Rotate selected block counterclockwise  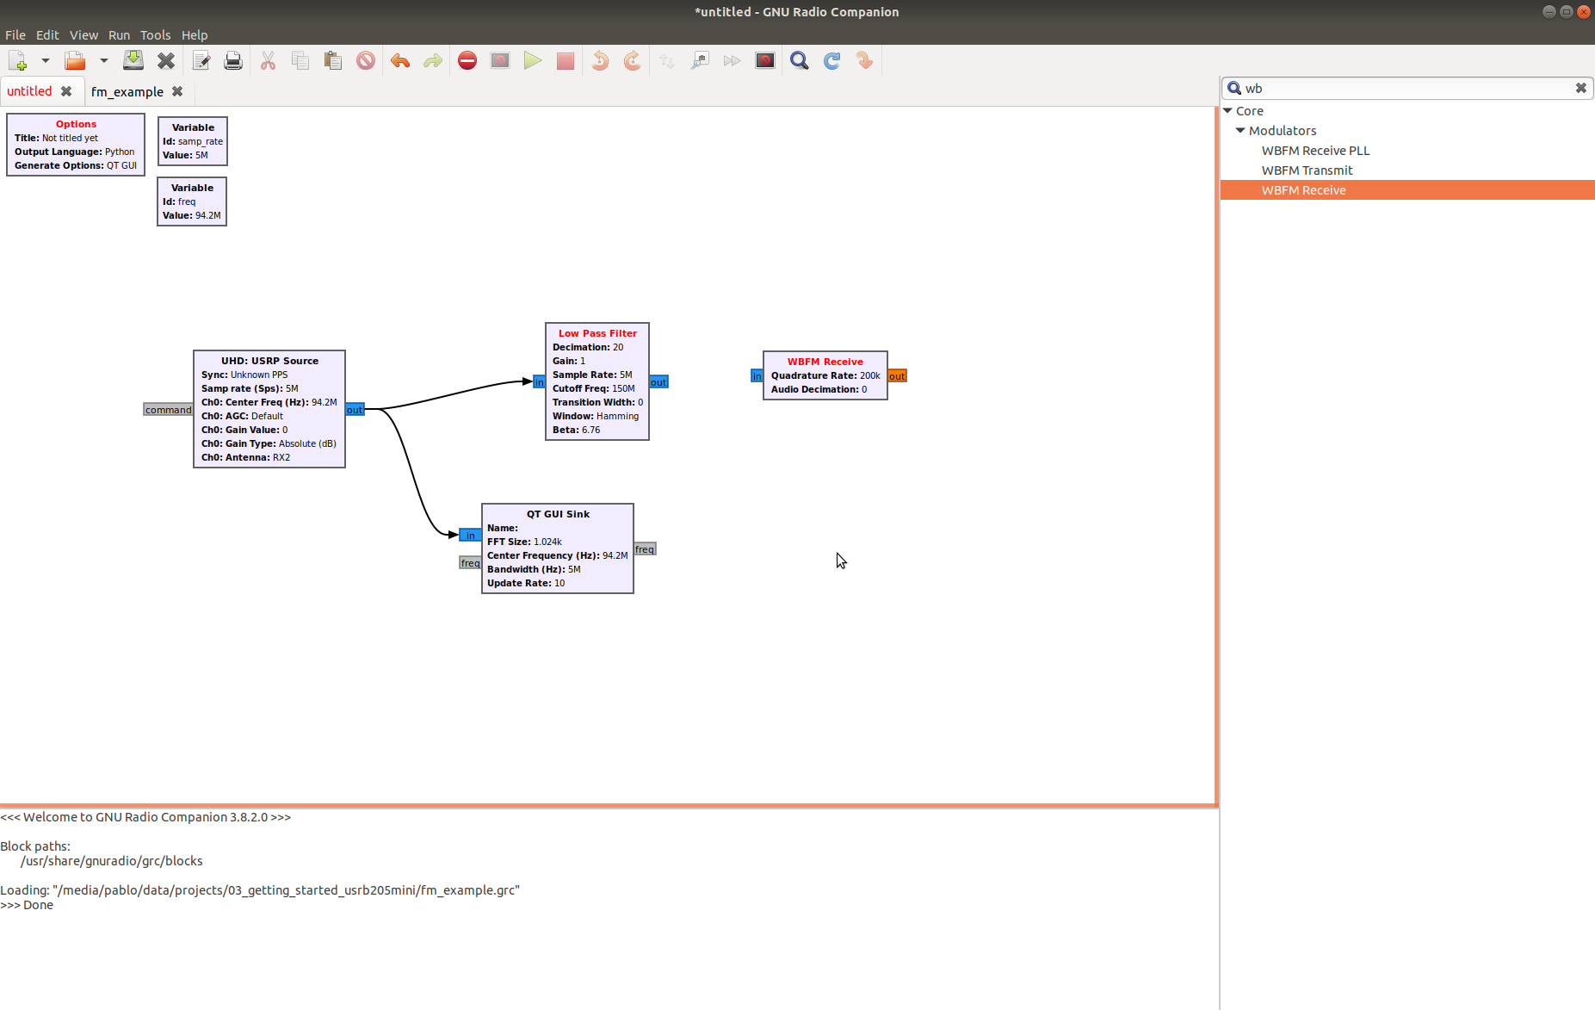tap(600, 61)
